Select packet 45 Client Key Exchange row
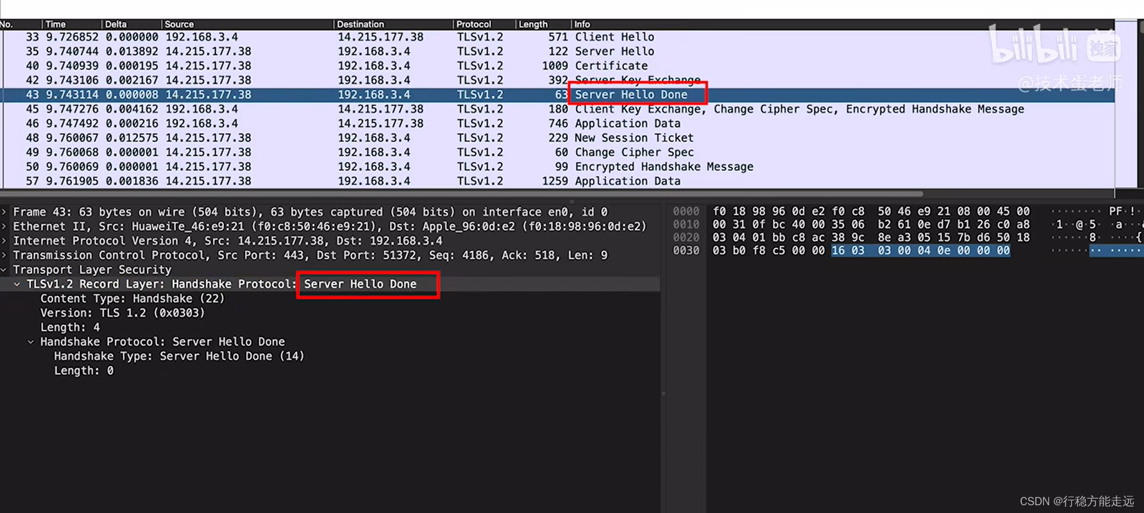 558,109
